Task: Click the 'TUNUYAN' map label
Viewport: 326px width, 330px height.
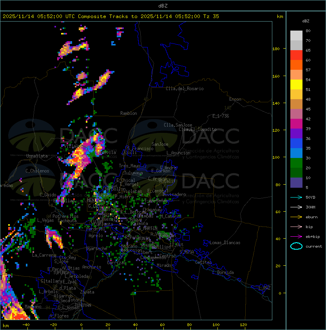Action: 83,305
